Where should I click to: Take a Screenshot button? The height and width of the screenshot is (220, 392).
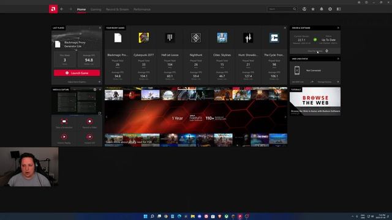point(64,123)
